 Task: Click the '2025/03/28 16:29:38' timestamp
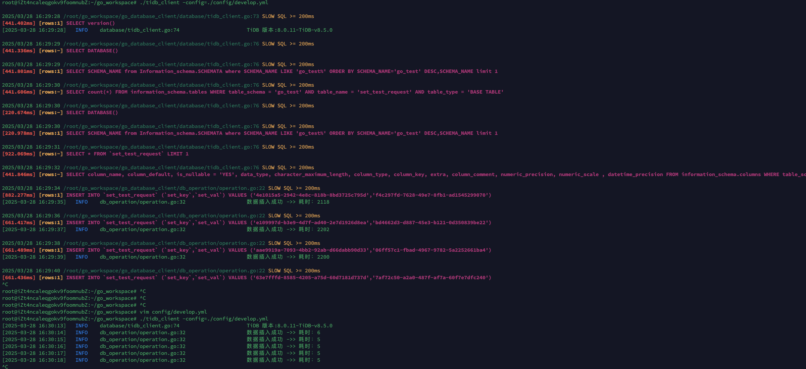31,243
